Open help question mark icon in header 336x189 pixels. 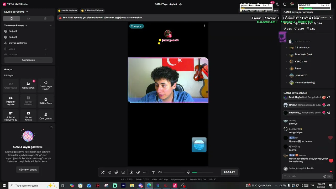point(278,4)
